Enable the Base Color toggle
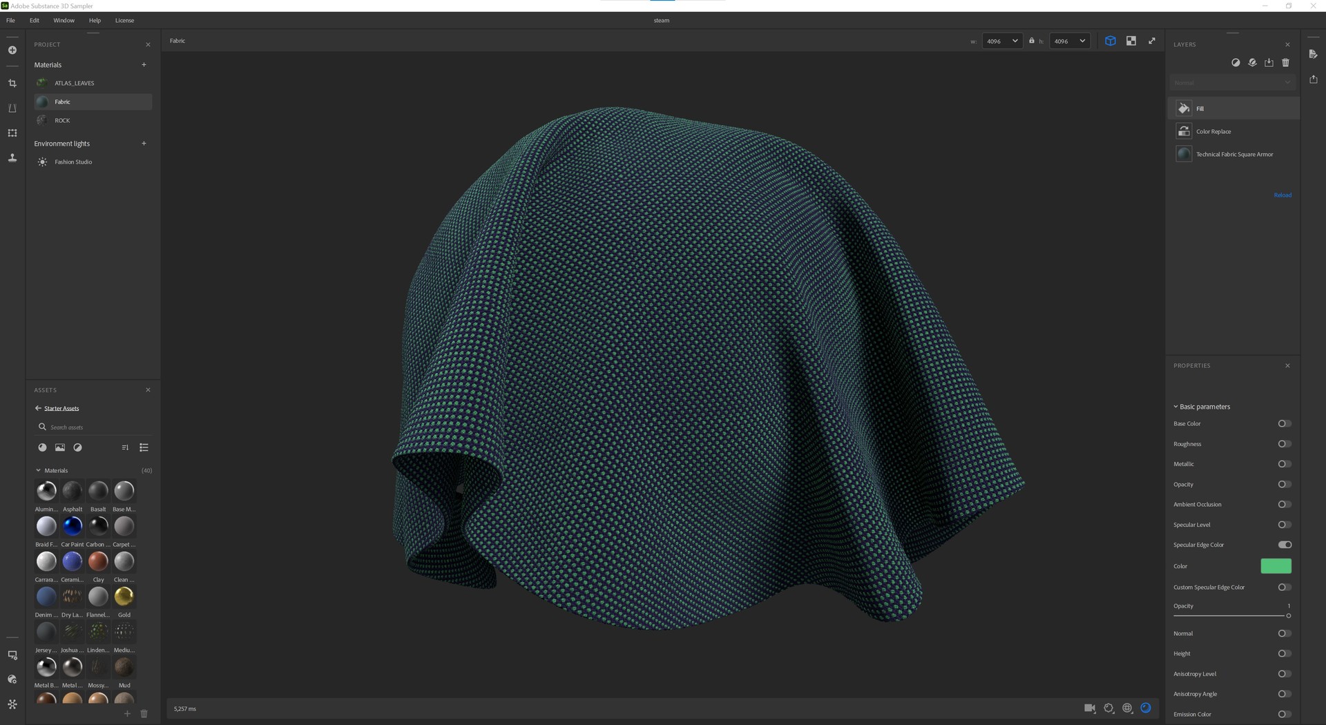The width and height of the screenshot is (1326, 725). [x=1284, y=424]
